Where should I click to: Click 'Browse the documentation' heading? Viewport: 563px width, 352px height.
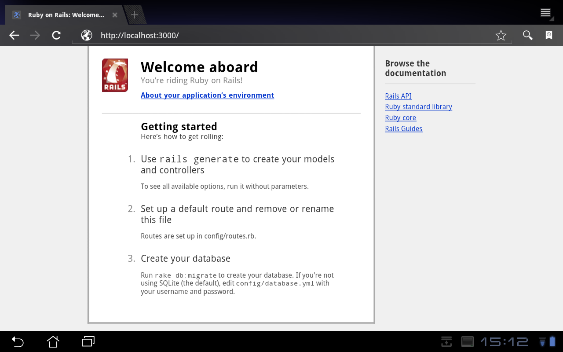point(416,68)
